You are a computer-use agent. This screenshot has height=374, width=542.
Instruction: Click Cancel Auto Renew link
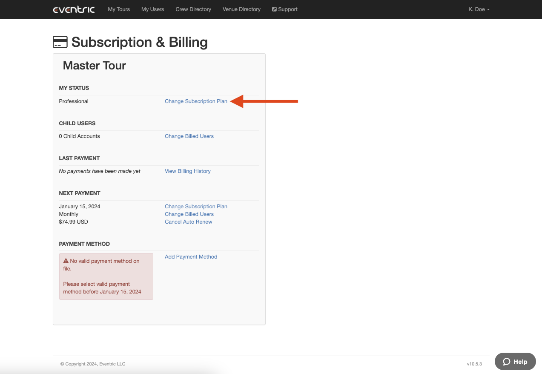pos(188,222)
